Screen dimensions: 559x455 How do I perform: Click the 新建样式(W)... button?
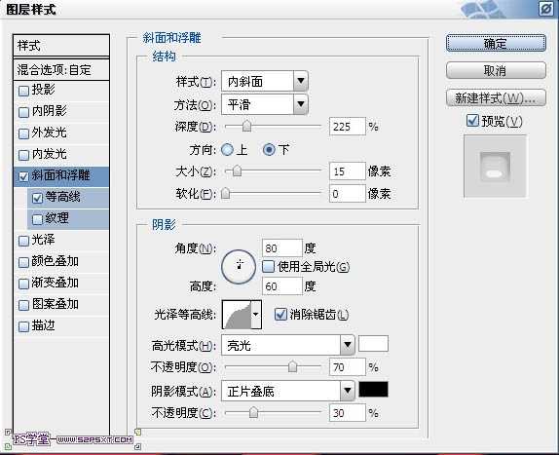tap(496, 97)
